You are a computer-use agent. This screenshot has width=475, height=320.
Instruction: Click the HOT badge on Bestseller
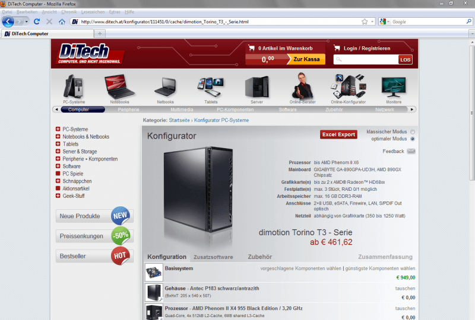(x=121, y=256)
